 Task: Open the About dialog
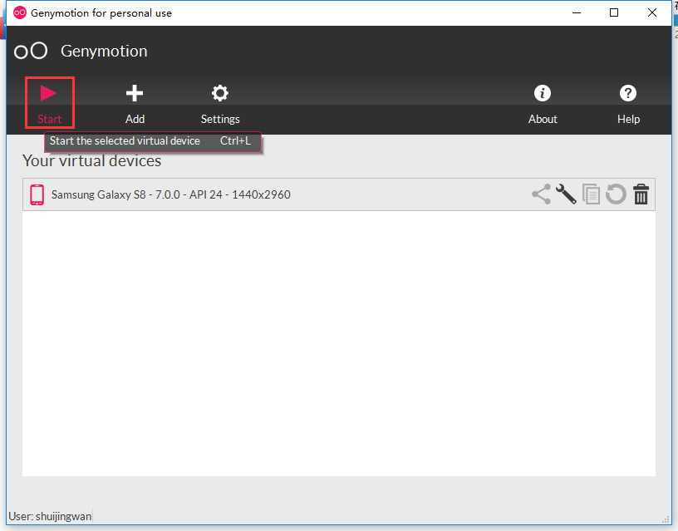pyautogui.click(x=543, y=104)
